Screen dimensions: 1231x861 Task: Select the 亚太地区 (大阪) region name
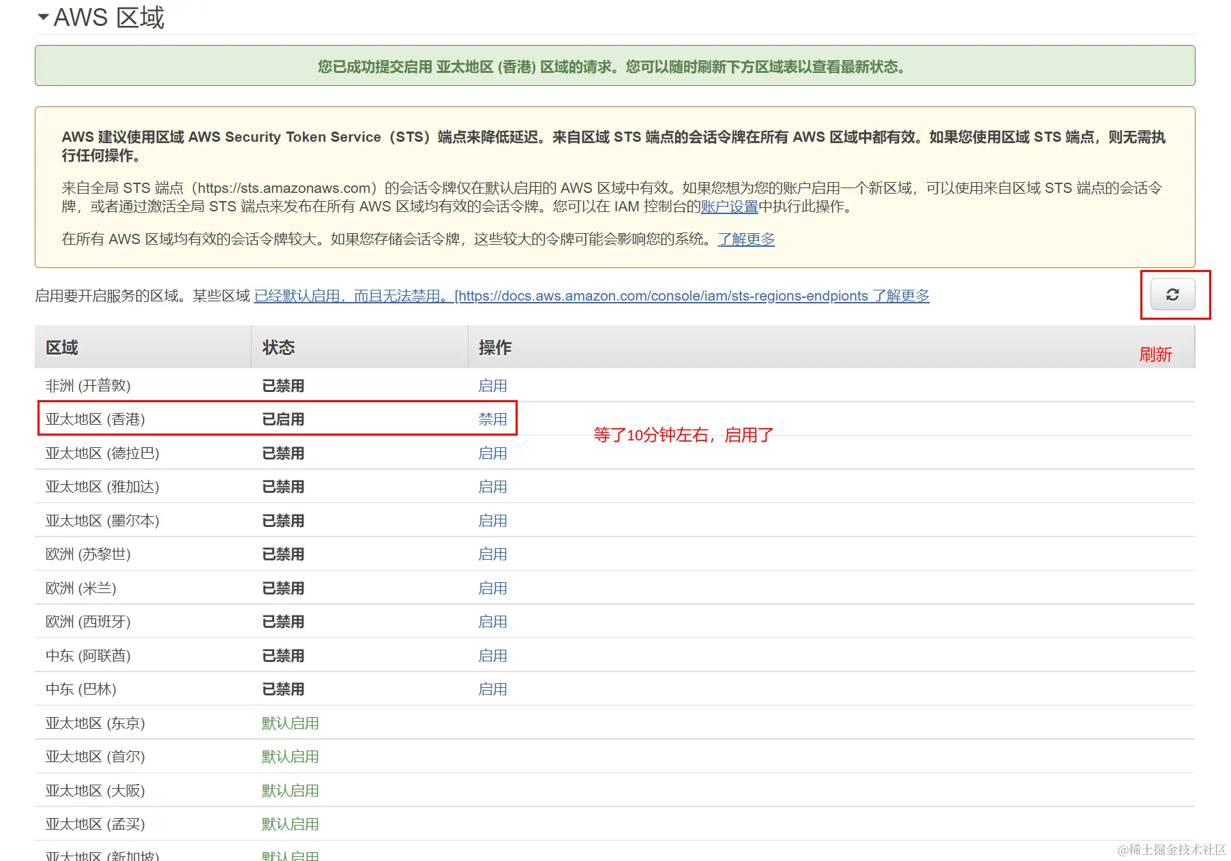coord(95,791)
